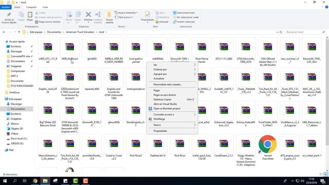Select the gtmt800 archive file
The image size is (329, 185).
pos(92,49)
